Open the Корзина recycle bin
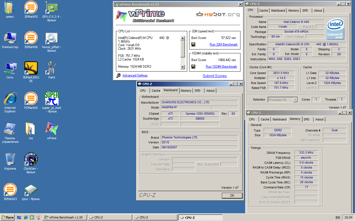The image size is (355, 221). [x=10, y=160]
